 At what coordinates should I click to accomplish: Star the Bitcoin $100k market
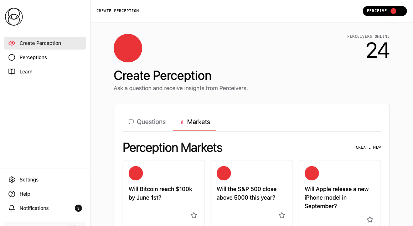194,215
